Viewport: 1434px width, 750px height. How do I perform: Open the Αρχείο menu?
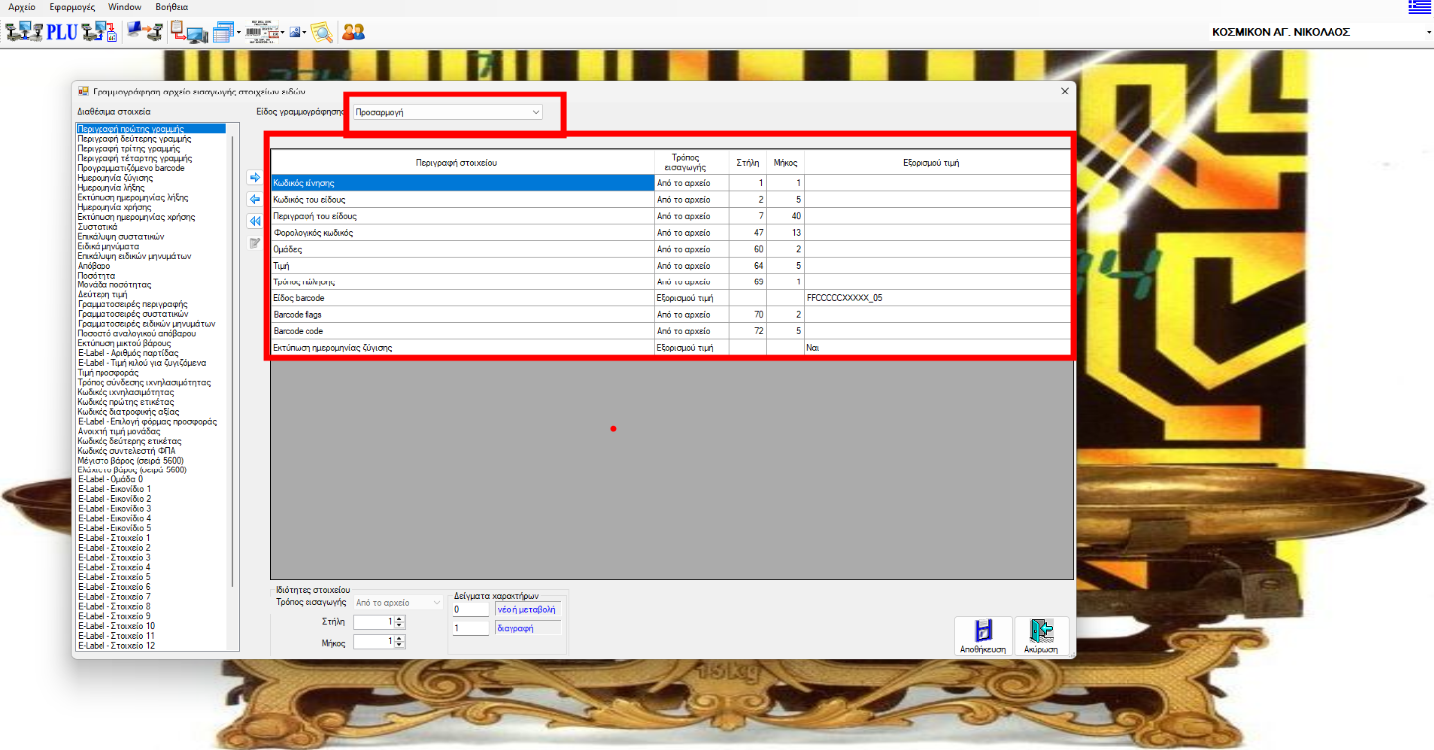(22, 7)
